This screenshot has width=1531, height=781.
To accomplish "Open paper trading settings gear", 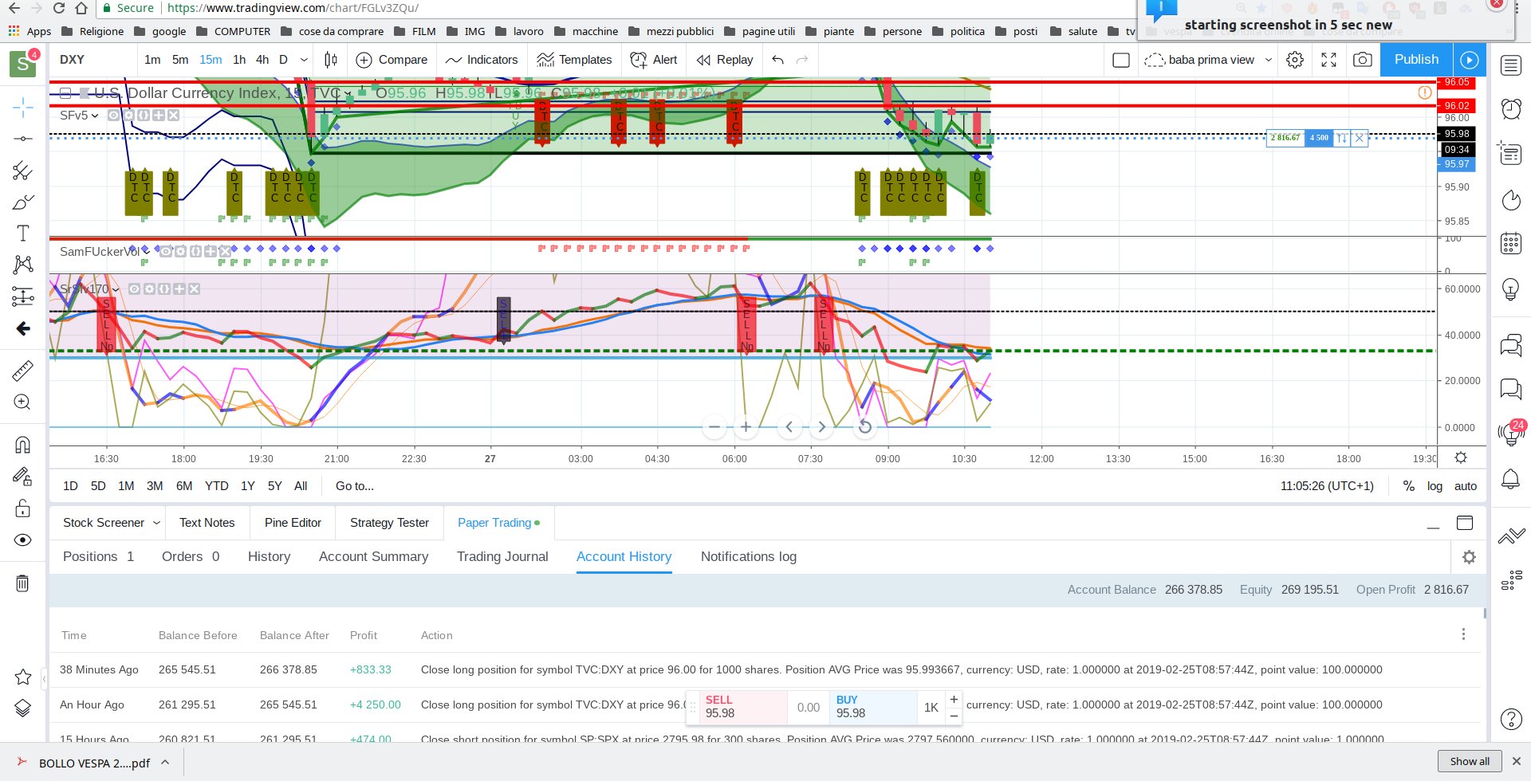I will tap(1469, 558).
